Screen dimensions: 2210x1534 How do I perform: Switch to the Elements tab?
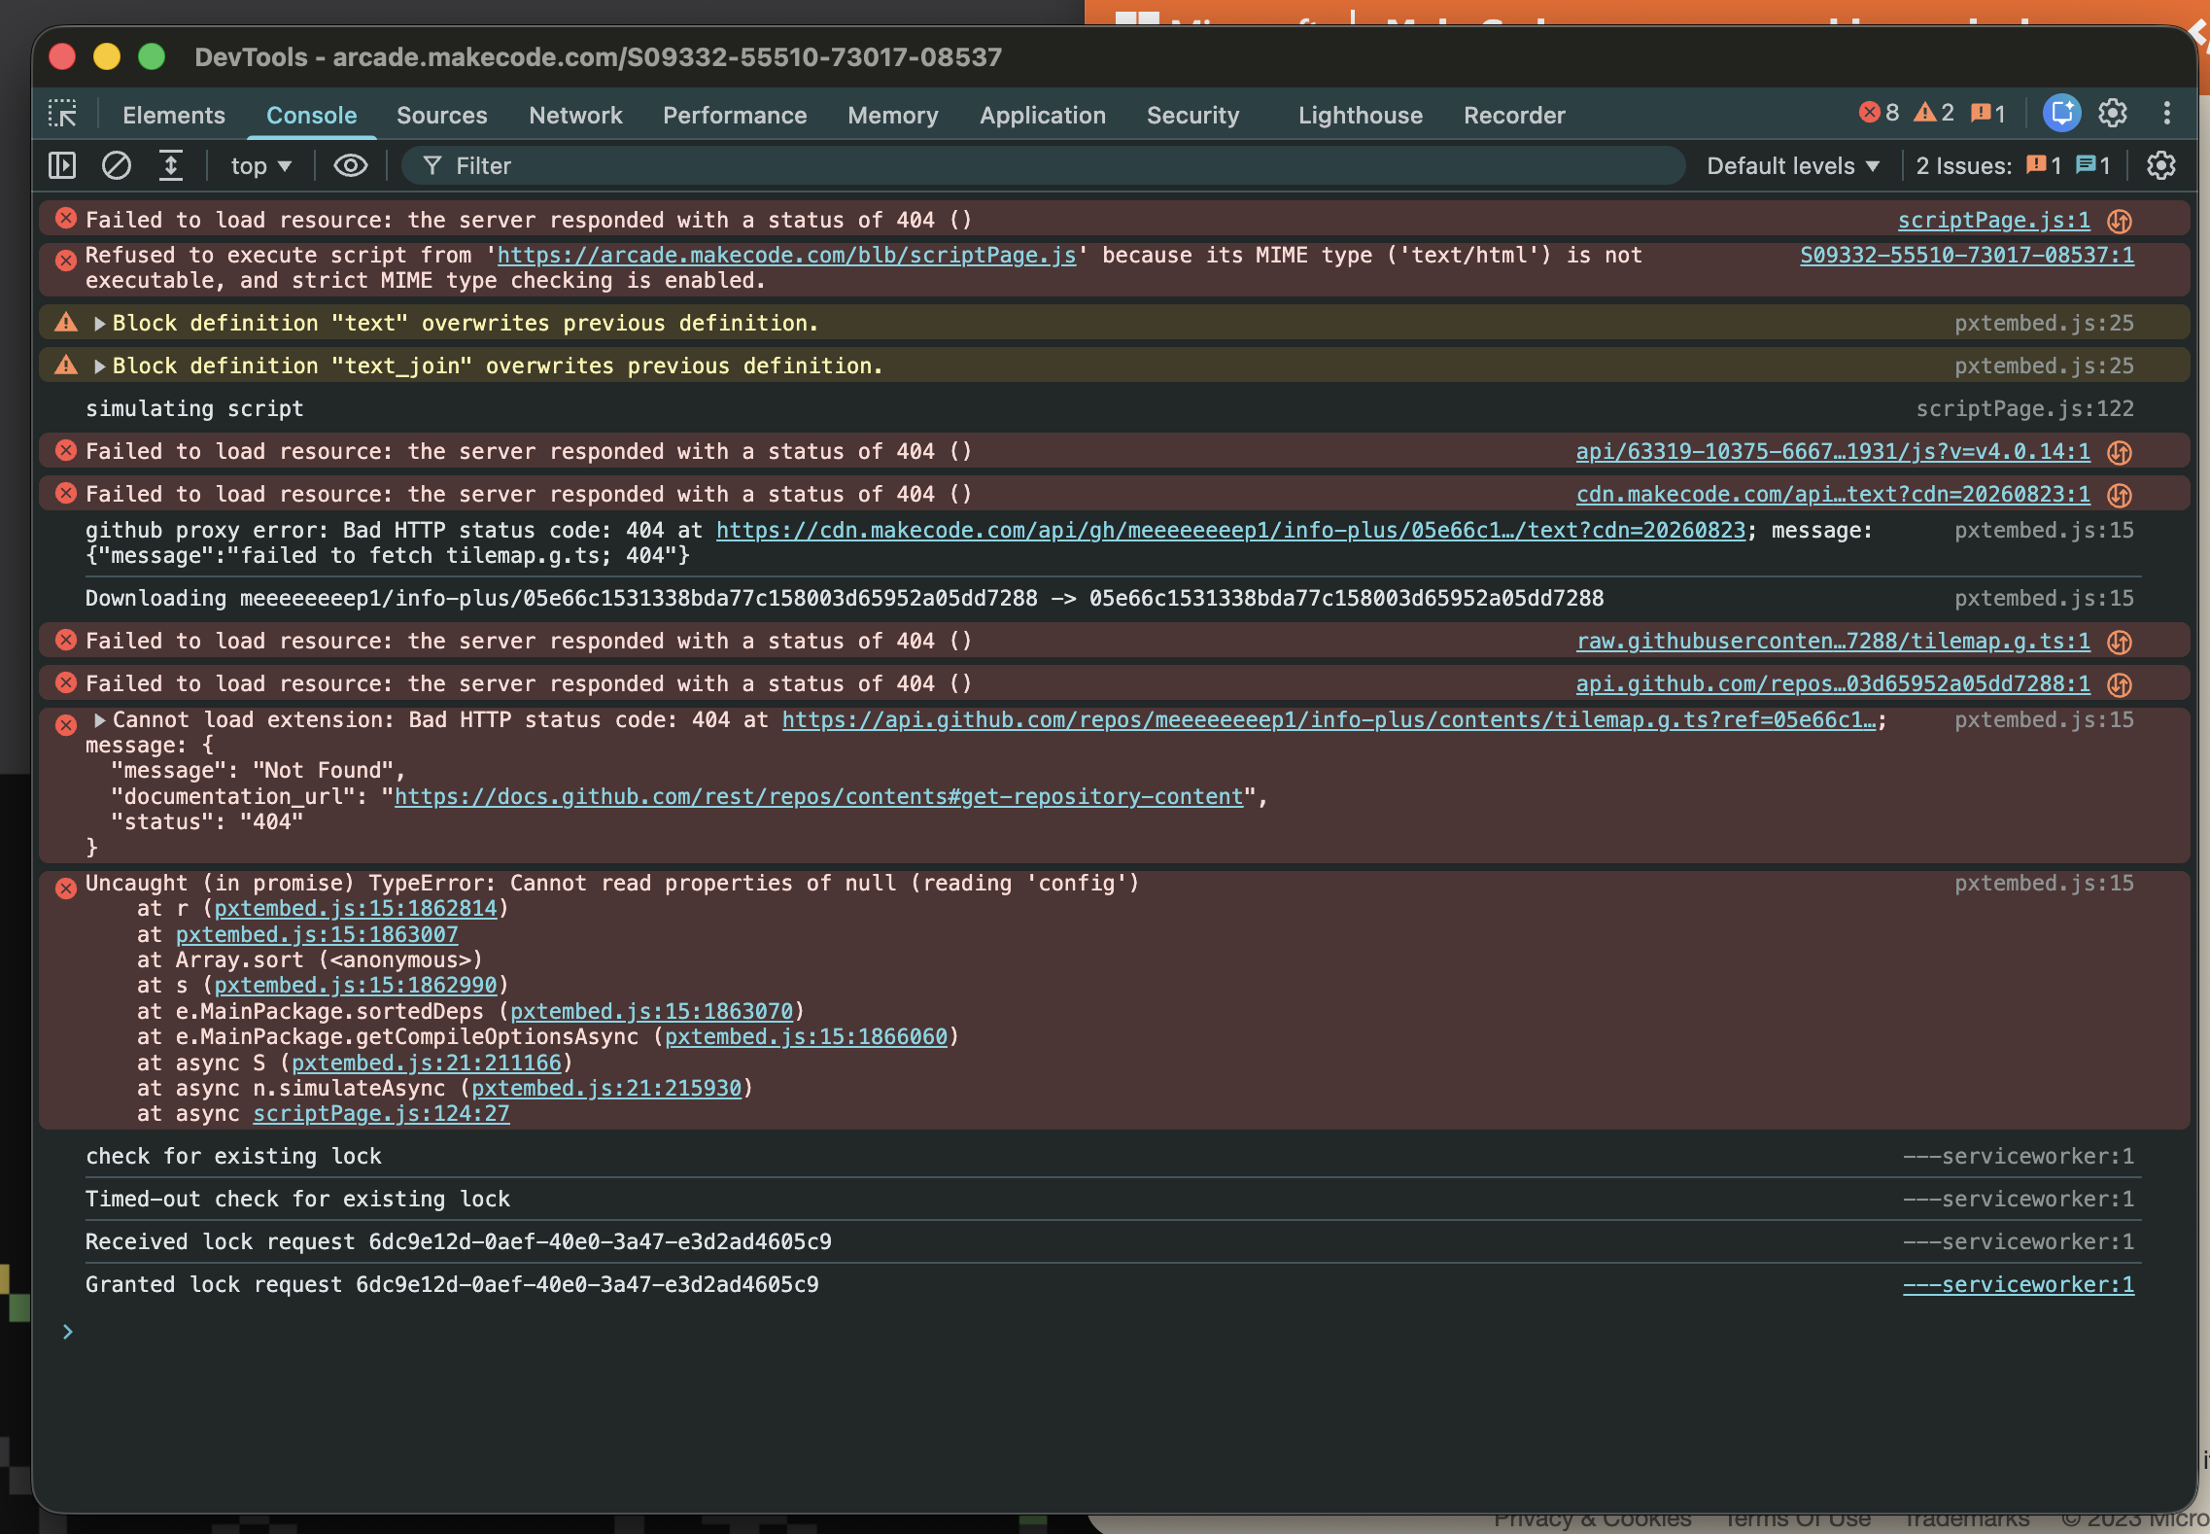174,115
